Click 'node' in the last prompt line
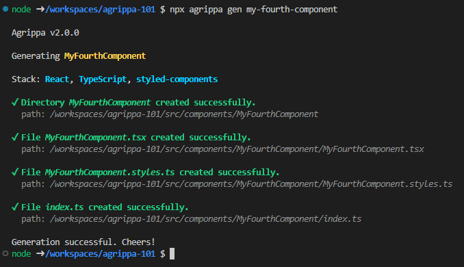Image resolution: width=464 pixels, height=267 pixels. point(21,254)
